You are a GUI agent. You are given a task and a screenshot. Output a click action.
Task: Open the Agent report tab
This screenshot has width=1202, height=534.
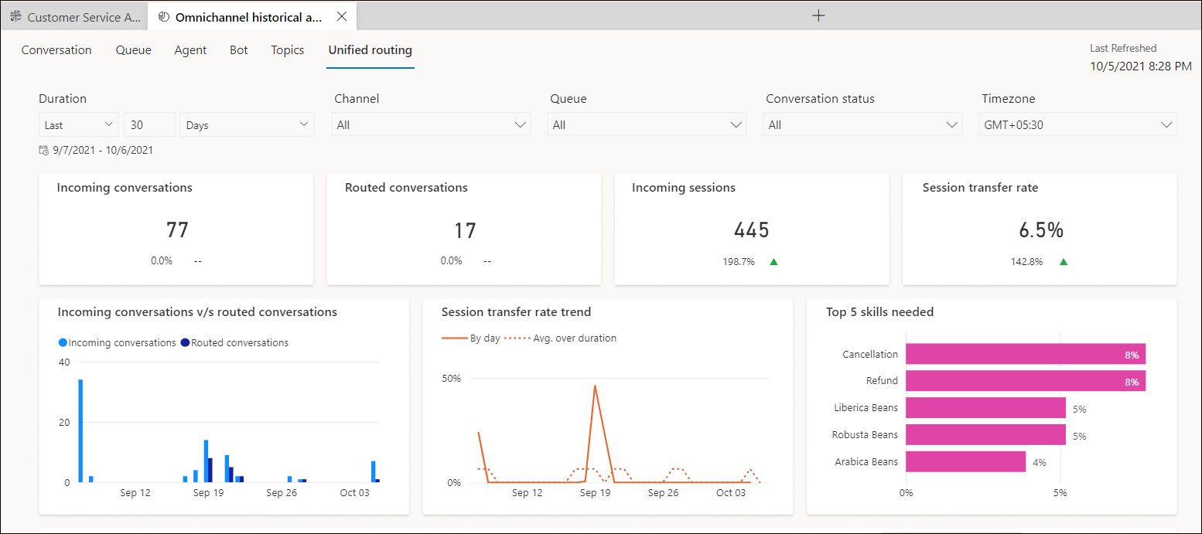tap(190, 50)
